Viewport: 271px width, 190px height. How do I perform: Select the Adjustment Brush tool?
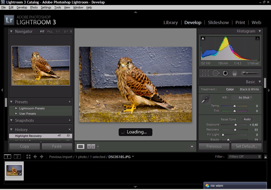point(250,73)
